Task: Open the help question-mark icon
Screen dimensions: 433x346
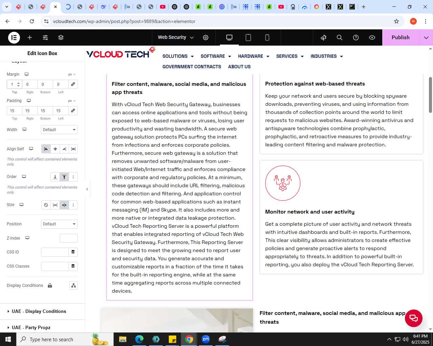Action: click(356, 38)
